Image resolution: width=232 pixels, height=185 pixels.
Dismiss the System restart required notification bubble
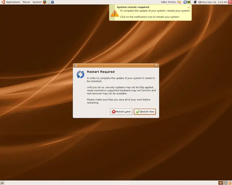tap(189, 7)
